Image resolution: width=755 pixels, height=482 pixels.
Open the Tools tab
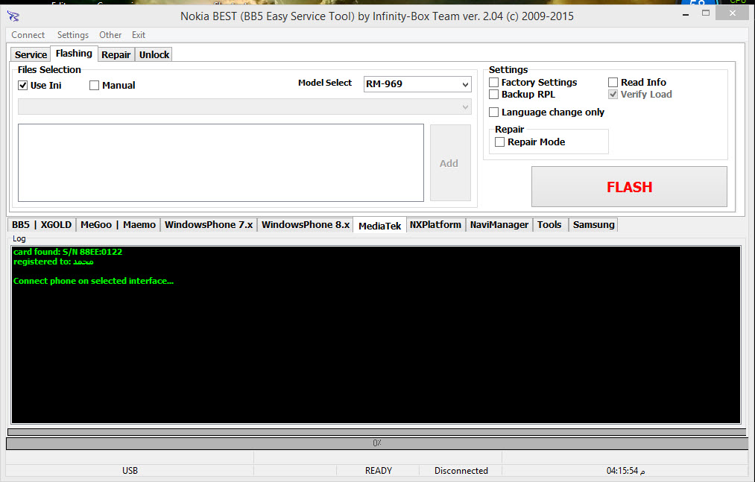click(x=549, y=225)
